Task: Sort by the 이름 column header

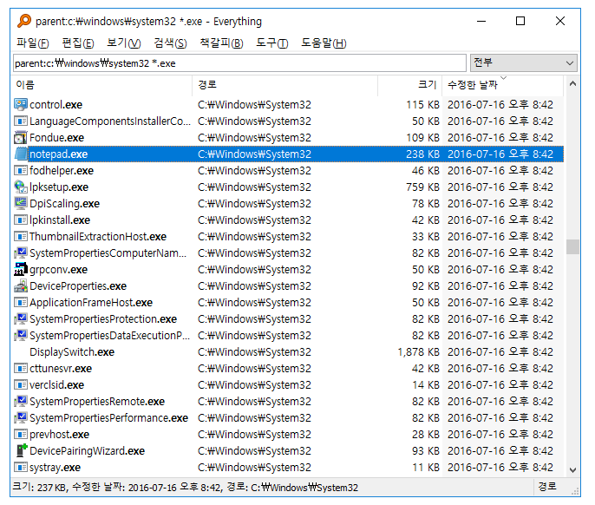Action: tap(102, 85)
